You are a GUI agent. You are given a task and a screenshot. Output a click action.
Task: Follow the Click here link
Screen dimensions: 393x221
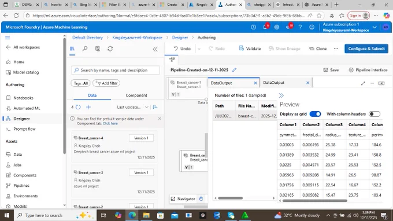(110, 123)
